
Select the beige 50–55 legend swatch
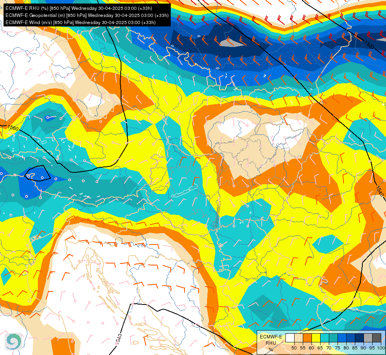coord(298,338)
